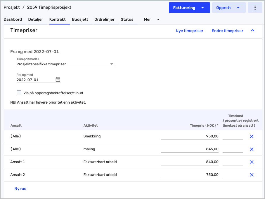Click the Ansatt 1 timekost percent field
The image size is (265, 199).
(233, 162)
